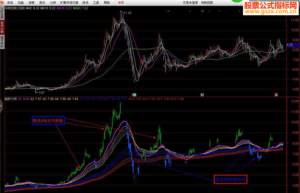Click the 3.67 low price label

[41, 92]
